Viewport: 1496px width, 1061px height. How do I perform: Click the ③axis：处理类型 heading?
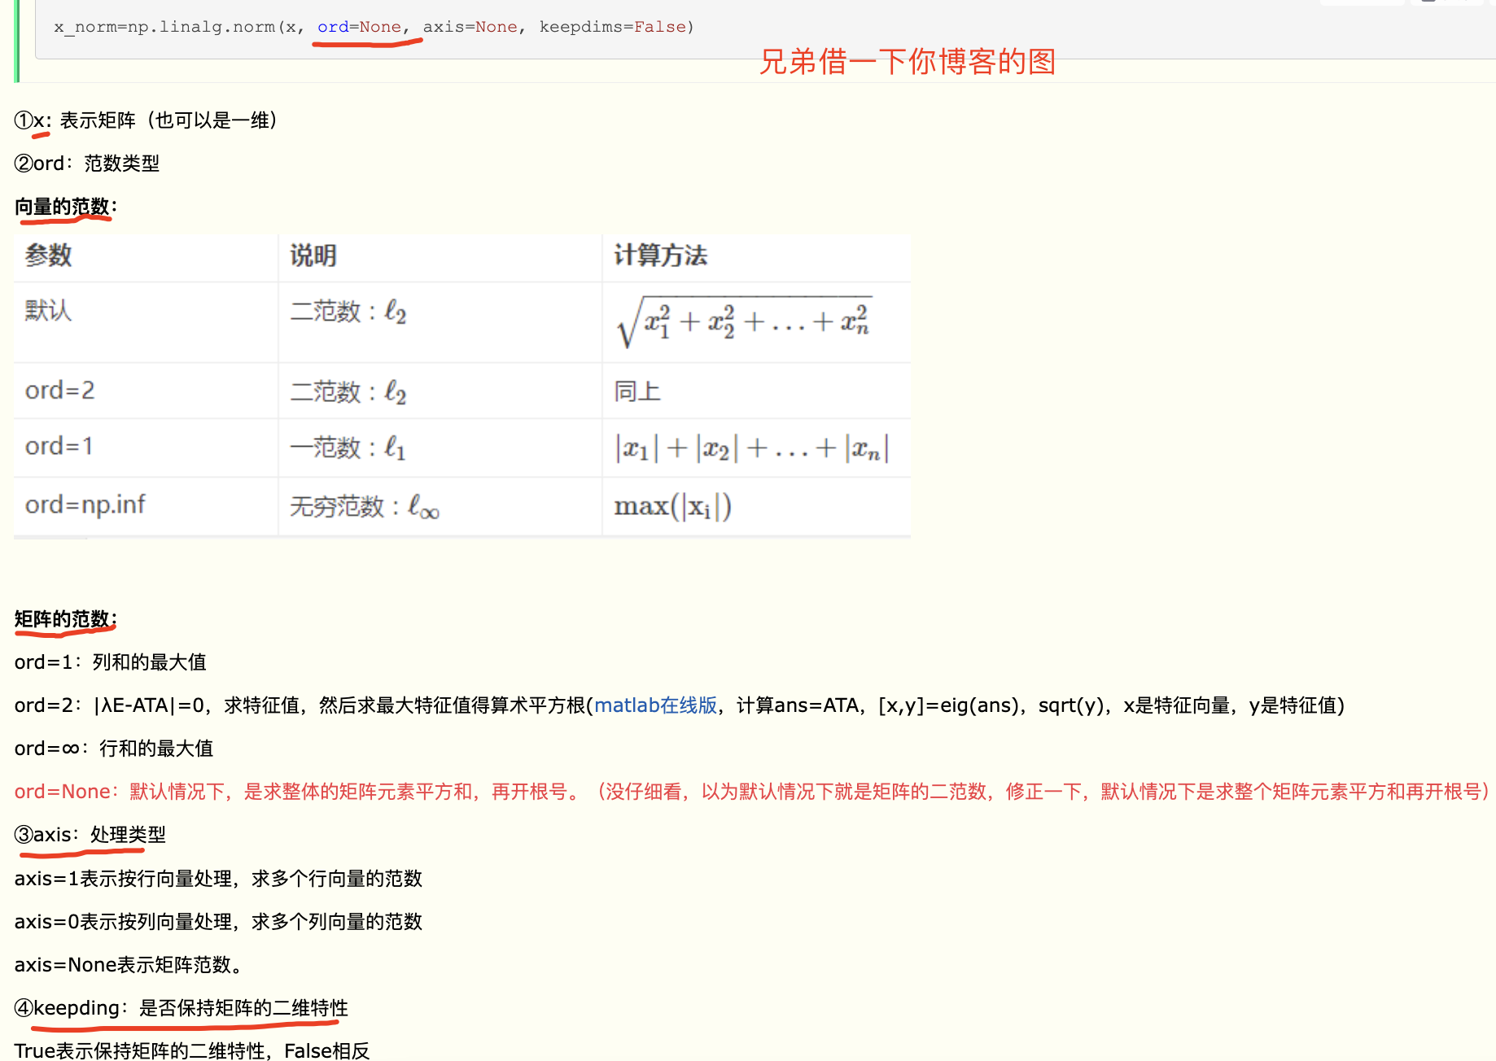90,835
